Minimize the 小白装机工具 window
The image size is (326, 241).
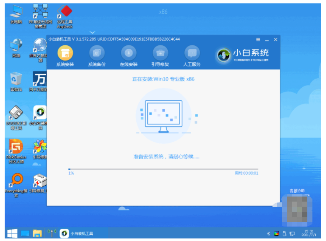[267, 40]
